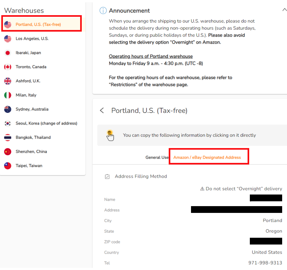
Task: Click the U.K. flag icon
Action: point(8,81)
